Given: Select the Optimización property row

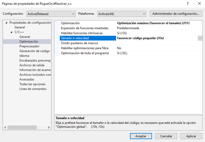Looking at the screenshot, I should tap(70, 23).
